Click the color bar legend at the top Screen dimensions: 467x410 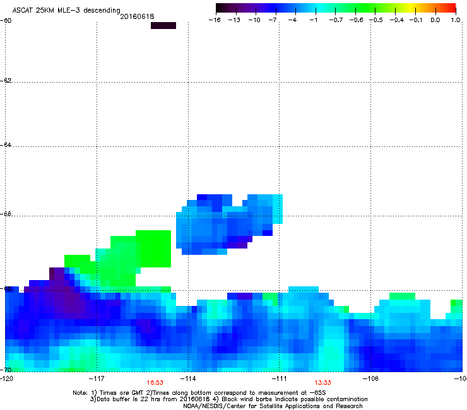336,8
